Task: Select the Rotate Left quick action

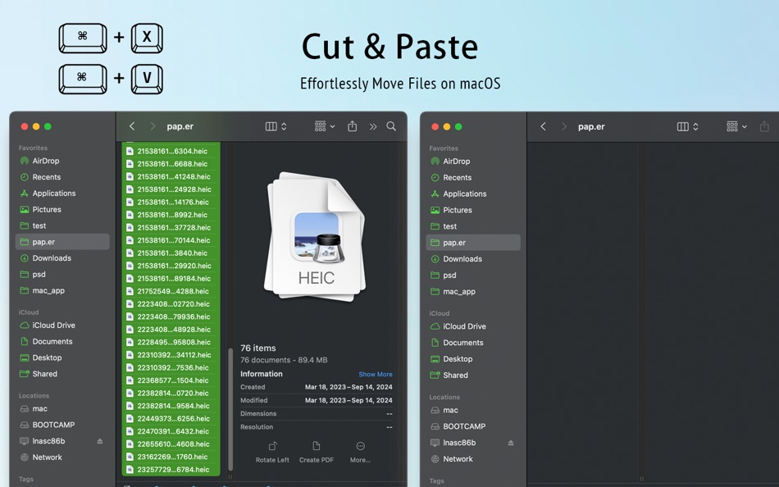Action: click(x=271, y=453)
